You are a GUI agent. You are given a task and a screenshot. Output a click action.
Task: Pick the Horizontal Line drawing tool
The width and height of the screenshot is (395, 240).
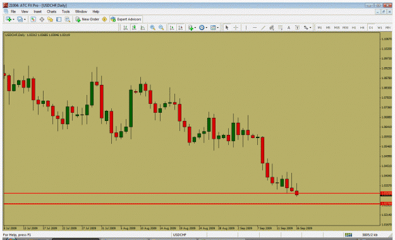click(x=255, y=27)
